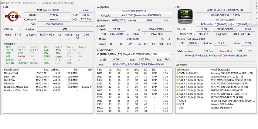Click the Video clock 1657.0 value
The image size is (258, 129).
pos(247,43)
